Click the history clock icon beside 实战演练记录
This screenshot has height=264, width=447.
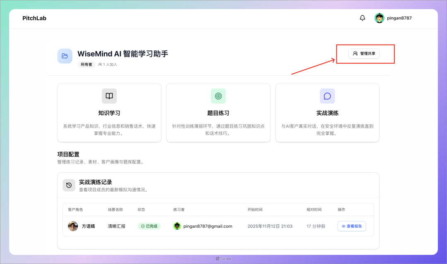69,185
